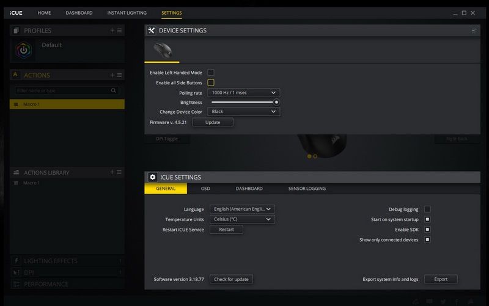
Task: Click the firmware Update button
Action: (x=213, y=122)
